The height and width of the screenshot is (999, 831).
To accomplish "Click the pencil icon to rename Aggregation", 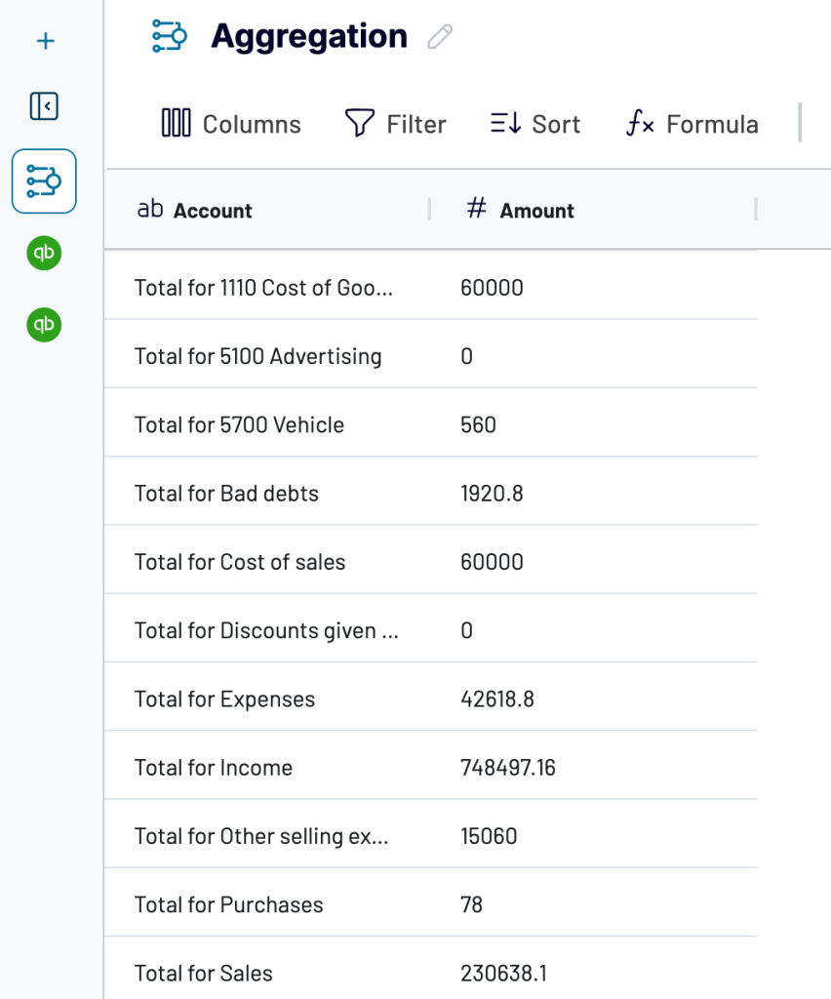I will tap(439, 36).
